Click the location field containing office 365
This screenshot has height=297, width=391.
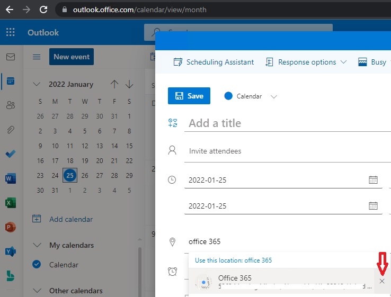click(288, 242)
